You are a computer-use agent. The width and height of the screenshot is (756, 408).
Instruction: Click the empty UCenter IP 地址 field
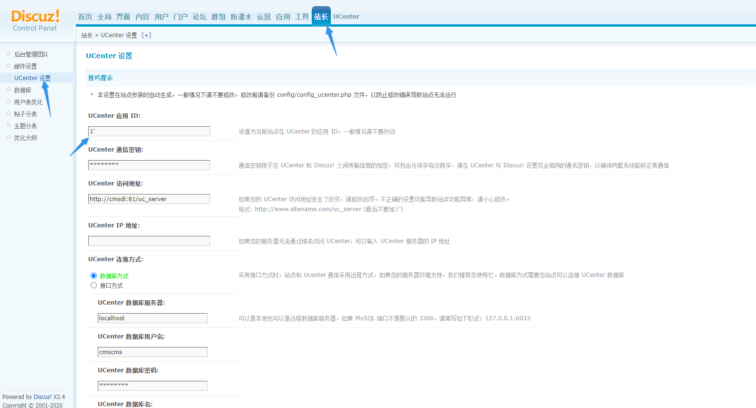coord(149,241)
